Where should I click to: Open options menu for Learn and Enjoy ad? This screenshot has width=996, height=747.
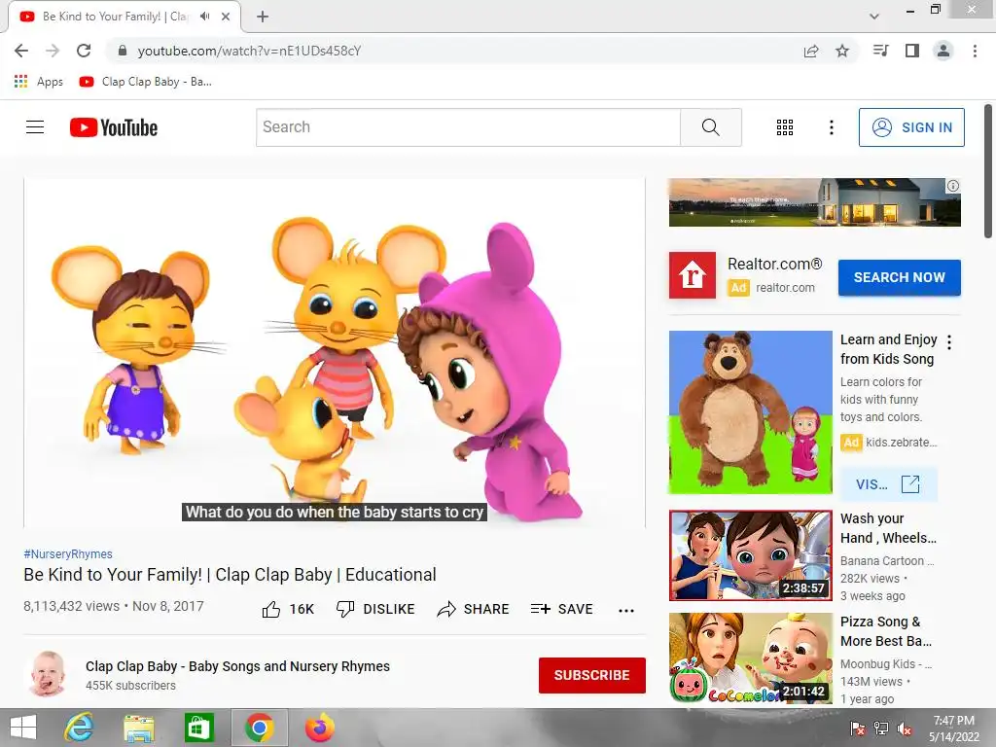pyautogui.click(x=949, y=342)
